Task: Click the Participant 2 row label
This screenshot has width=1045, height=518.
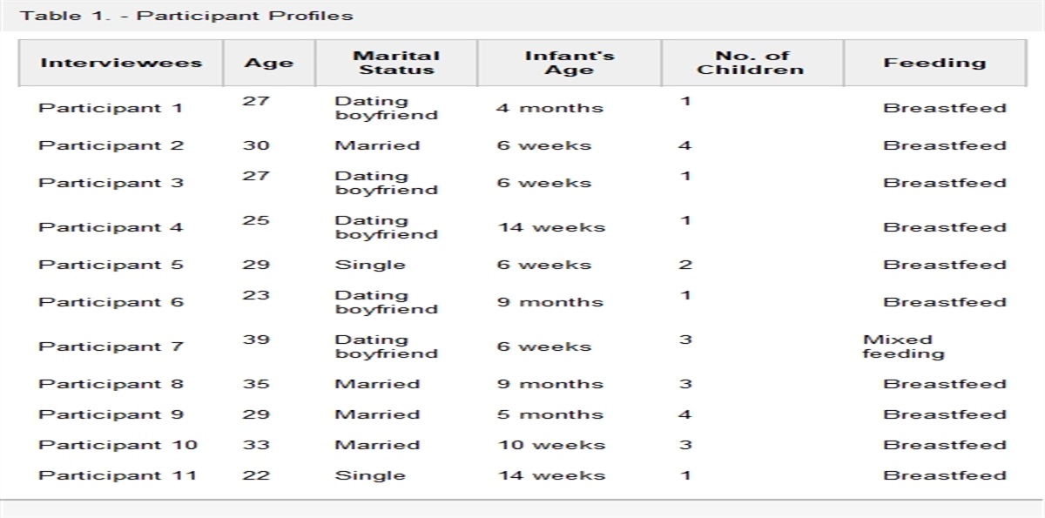Action: click(111, 145)
